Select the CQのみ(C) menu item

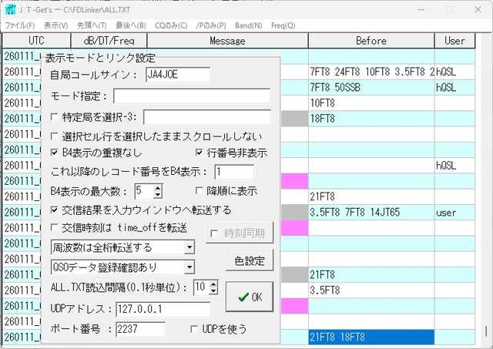tap(171, 25)
